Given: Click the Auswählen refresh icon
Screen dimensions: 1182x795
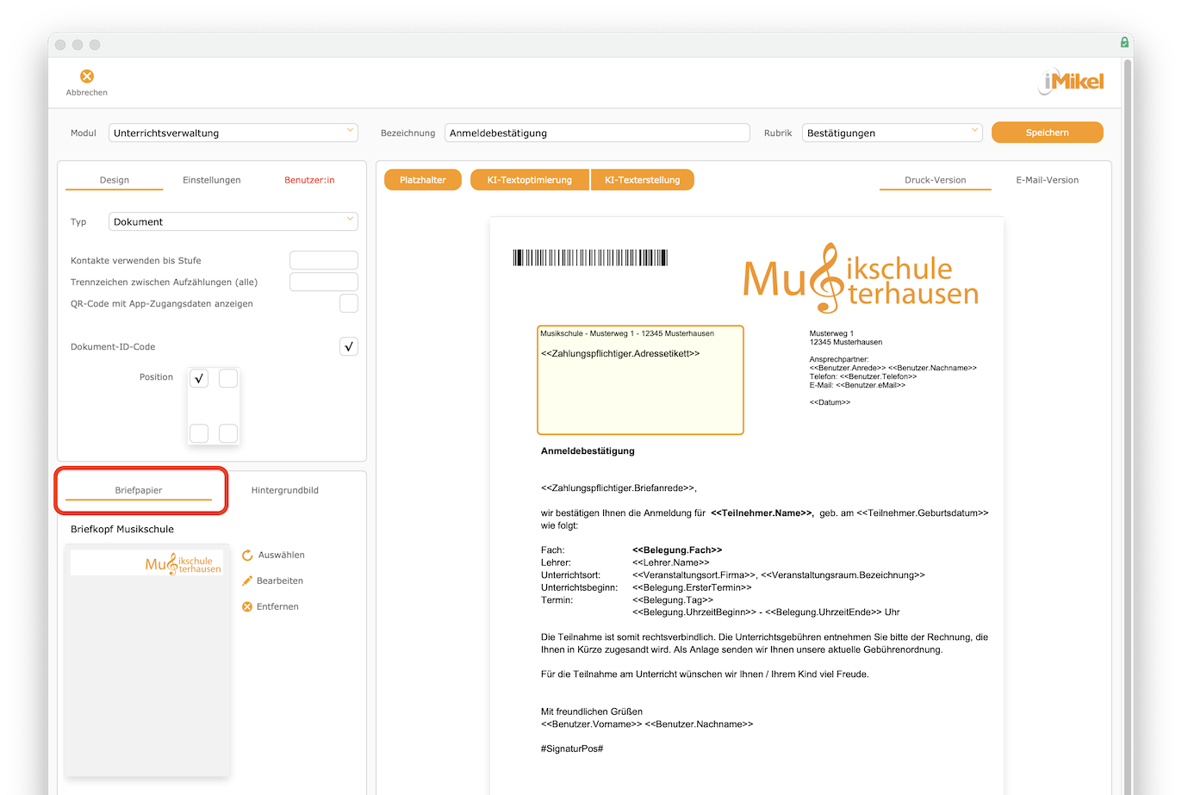Looking at the screenshot, I should 247,556.
